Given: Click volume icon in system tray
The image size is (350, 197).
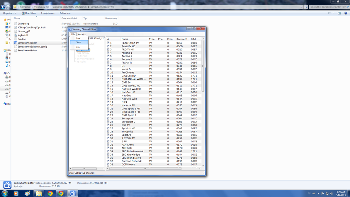Looking at the screenshot, I should click(332, 194).
